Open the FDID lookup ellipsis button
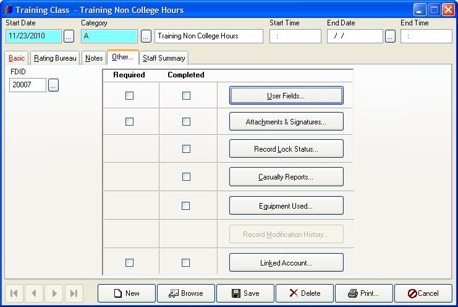Viewport: 458px width, 307px height. click(53, 85)
